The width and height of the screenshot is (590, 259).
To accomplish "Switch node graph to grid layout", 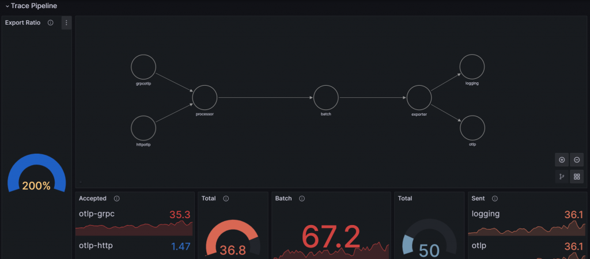I will coord(577,176).
